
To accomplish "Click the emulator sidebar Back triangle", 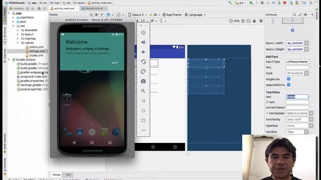I will tap(143, 101).
